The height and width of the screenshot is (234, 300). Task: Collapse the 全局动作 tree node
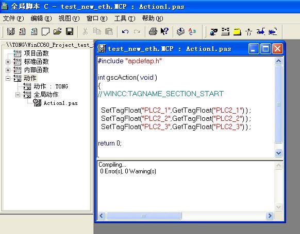[x=18, y=95]
